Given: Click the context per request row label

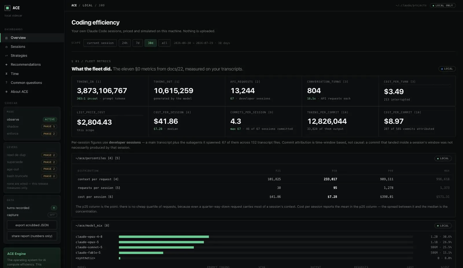Looking at the screenshot, I should pyautogui.click(x=98, y=179).
